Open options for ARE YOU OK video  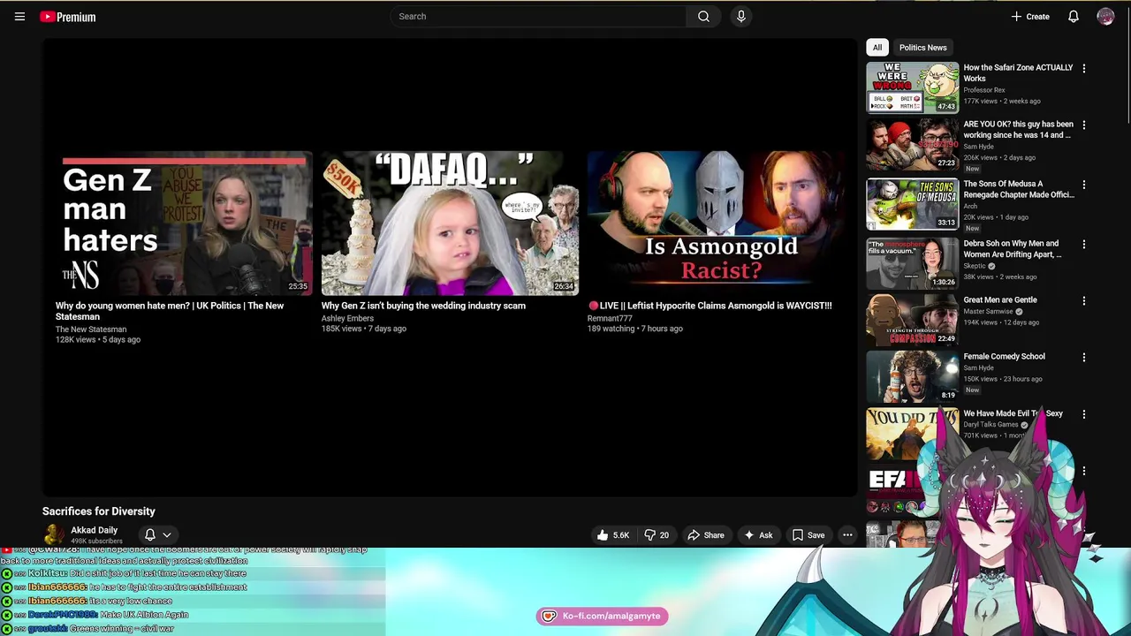click(x=1084, y=125)
